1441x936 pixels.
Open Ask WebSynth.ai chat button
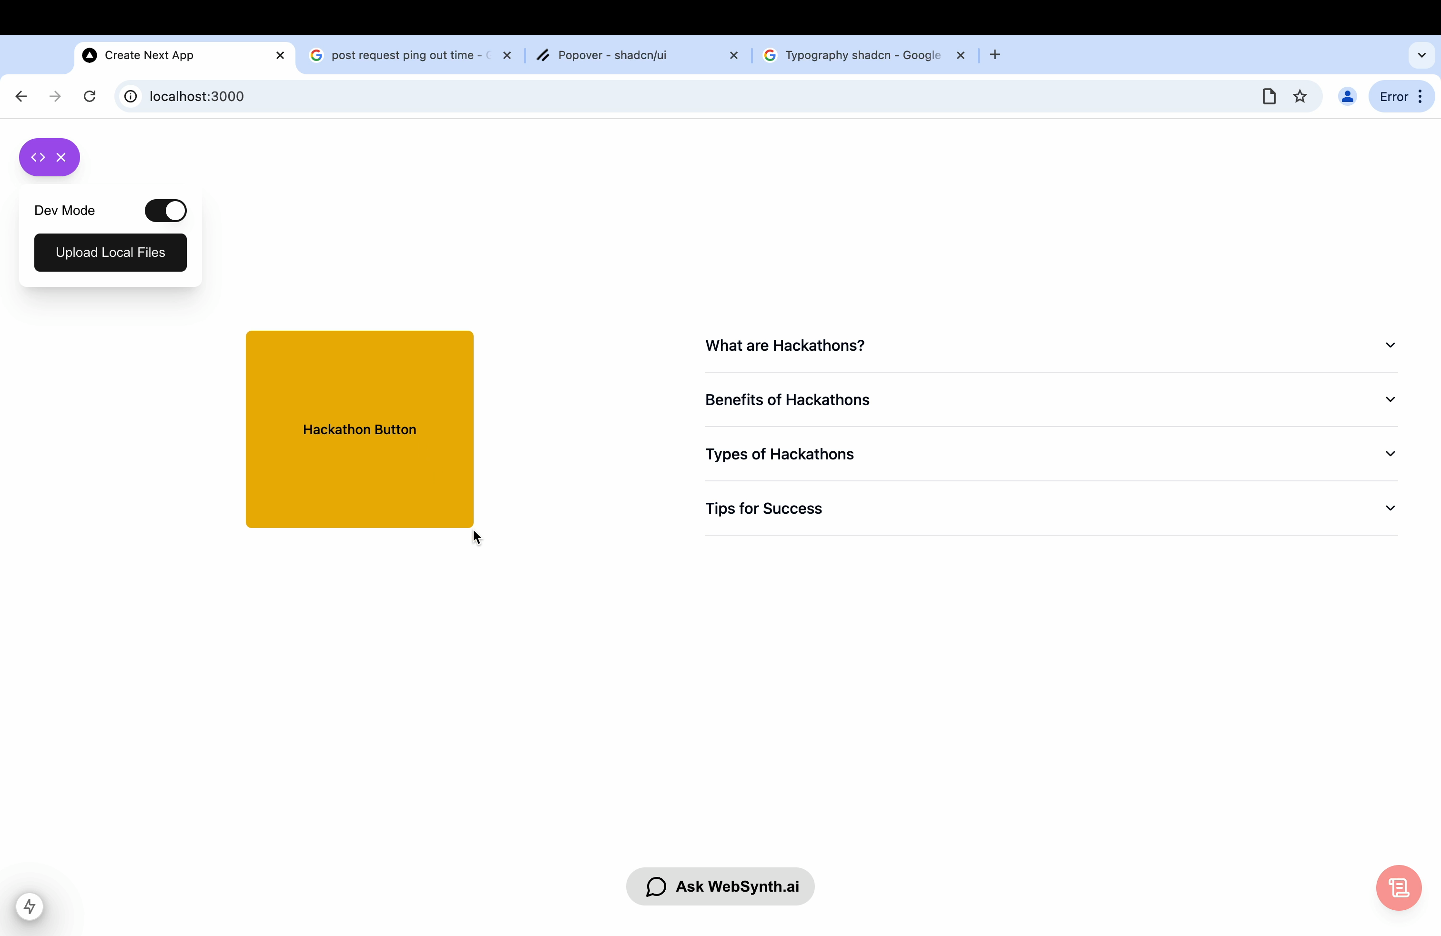720,886
